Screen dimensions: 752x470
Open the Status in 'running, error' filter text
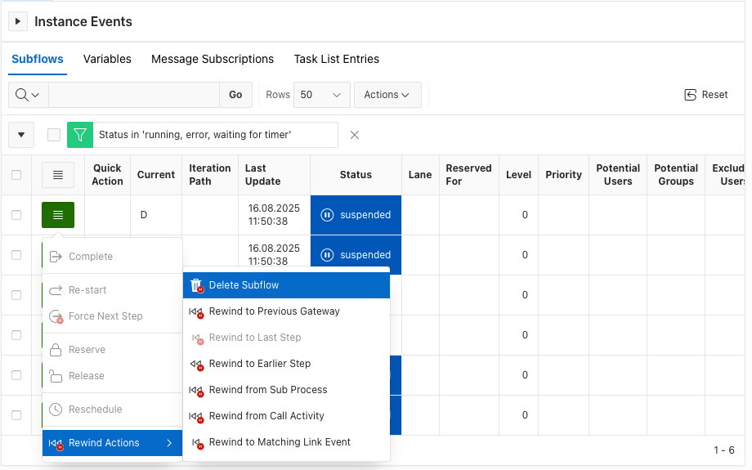coord(195,135)
